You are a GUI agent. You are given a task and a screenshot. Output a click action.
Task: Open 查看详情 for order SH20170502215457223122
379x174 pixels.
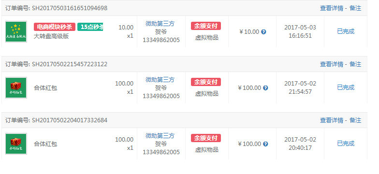coord(332,64)
